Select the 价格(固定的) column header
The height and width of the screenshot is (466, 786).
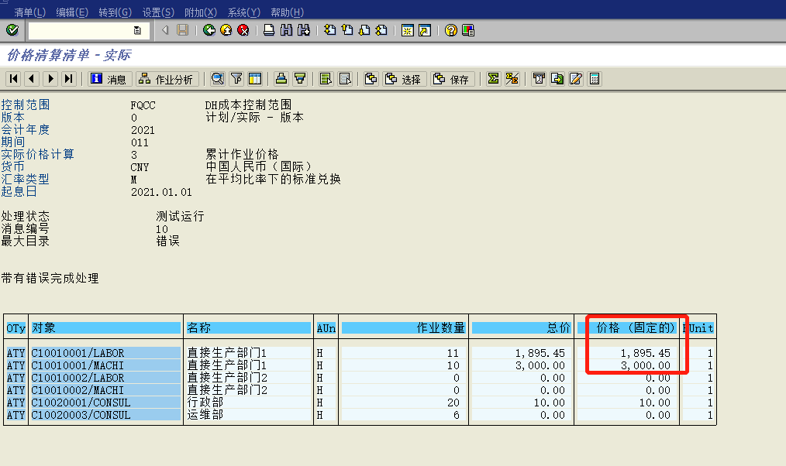click(626, 328)
